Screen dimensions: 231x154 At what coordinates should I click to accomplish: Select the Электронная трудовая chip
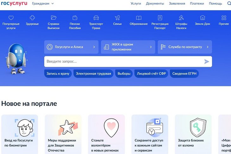pos(93,74)
